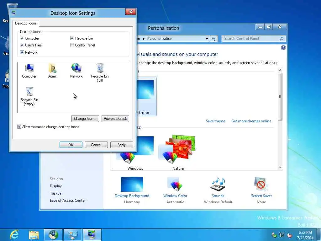Click the theme list scroll up arrow
This screenshot has width=321, height=241.
coord(280,70)
